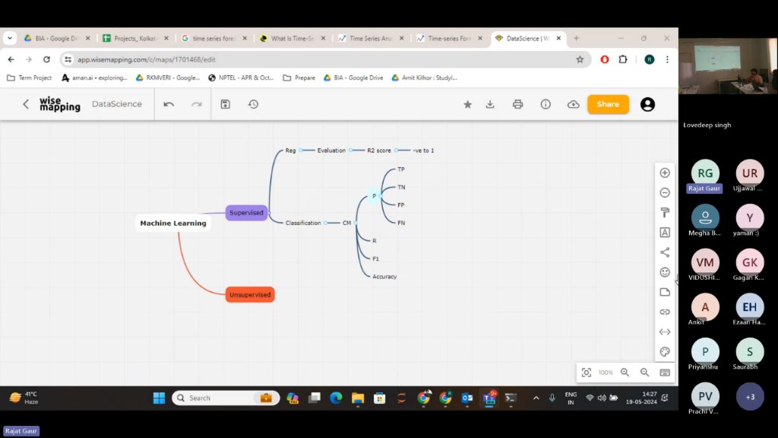Redo the mind map edit
Image resolution: width=778 pixels, height=438 pixels.
pos(197,104)
